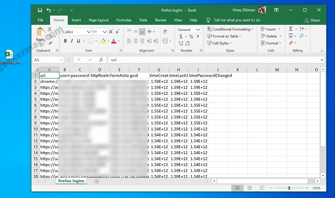Click the Paste clipboard icon
The height and width of the screenshot is (198, 335).
[40, 32]
